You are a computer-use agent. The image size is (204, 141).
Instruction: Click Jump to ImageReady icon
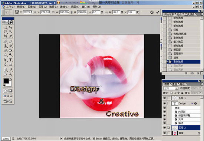8,101
